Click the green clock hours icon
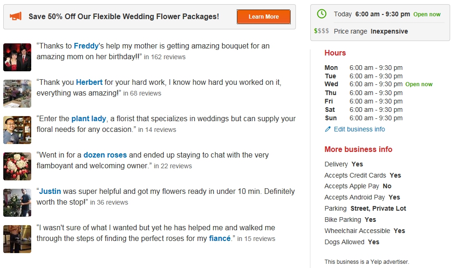 pyautogui.click(x=322, y=14)
